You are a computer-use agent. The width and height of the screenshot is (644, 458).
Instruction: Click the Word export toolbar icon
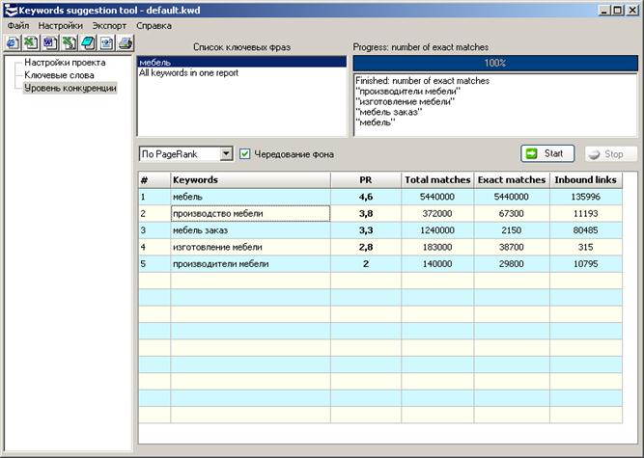tap(48, 42)
